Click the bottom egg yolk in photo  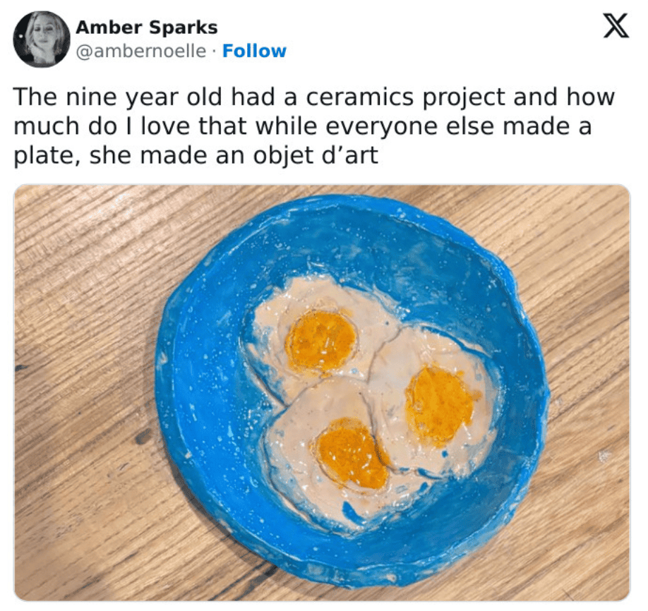pos(350,453)
